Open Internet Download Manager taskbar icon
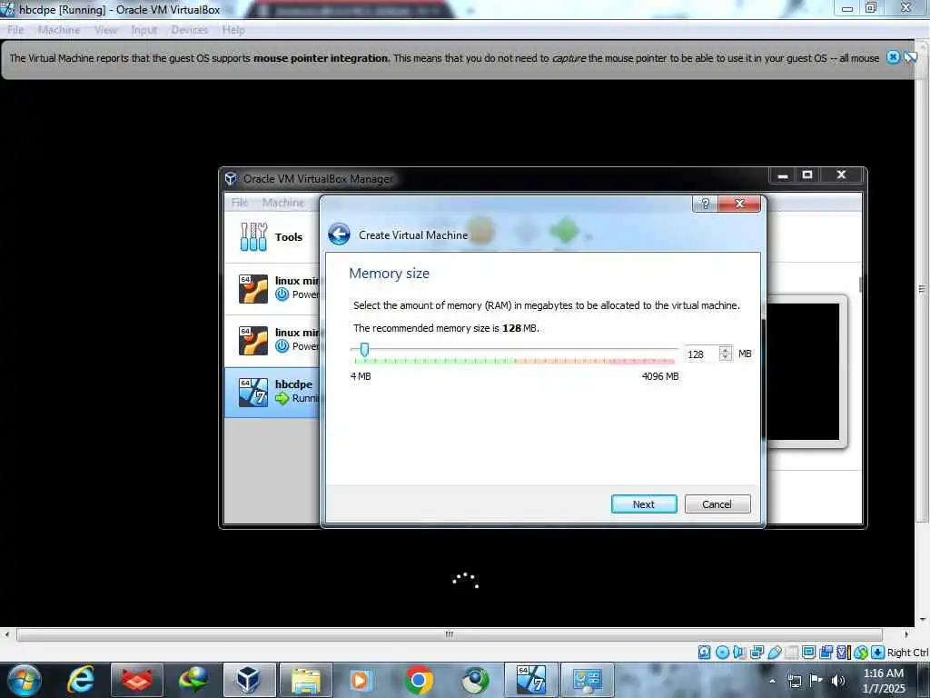 pos(193,680)
